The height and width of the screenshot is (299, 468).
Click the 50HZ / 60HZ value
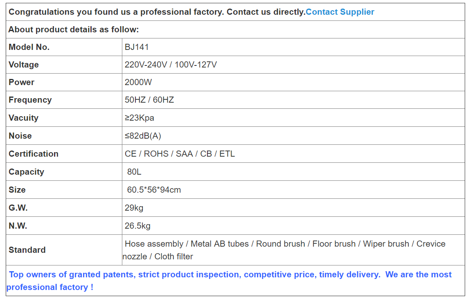pos(149,100)
